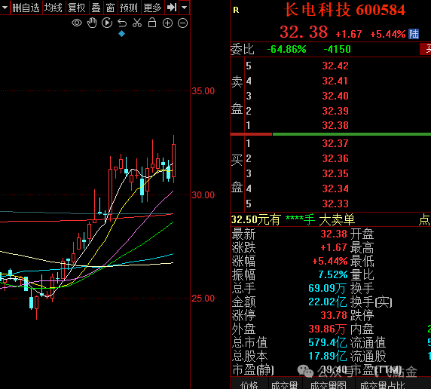Click the red-green bid/ask ratio bar
The width and height of the screenshot is (431, 389).
(x=331, y=134)
